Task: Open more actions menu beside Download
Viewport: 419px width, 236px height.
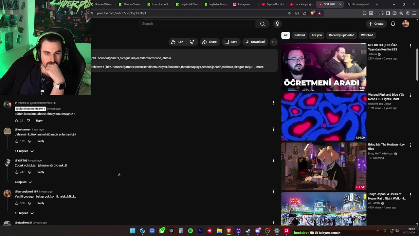Action: tap(274, 42)
